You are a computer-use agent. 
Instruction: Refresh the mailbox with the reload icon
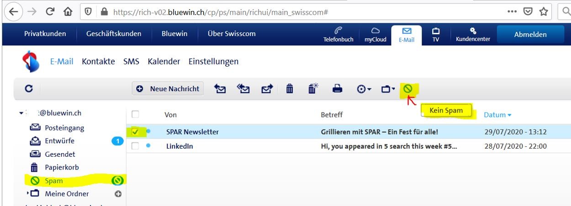(28, 89)
